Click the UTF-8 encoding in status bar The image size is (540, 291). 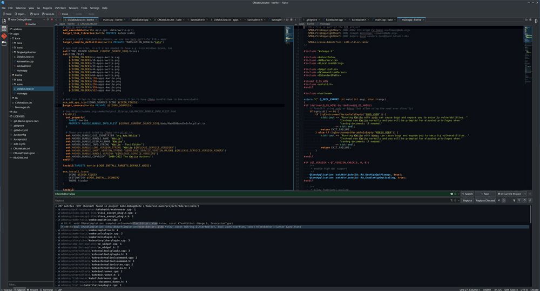(523, 289)
